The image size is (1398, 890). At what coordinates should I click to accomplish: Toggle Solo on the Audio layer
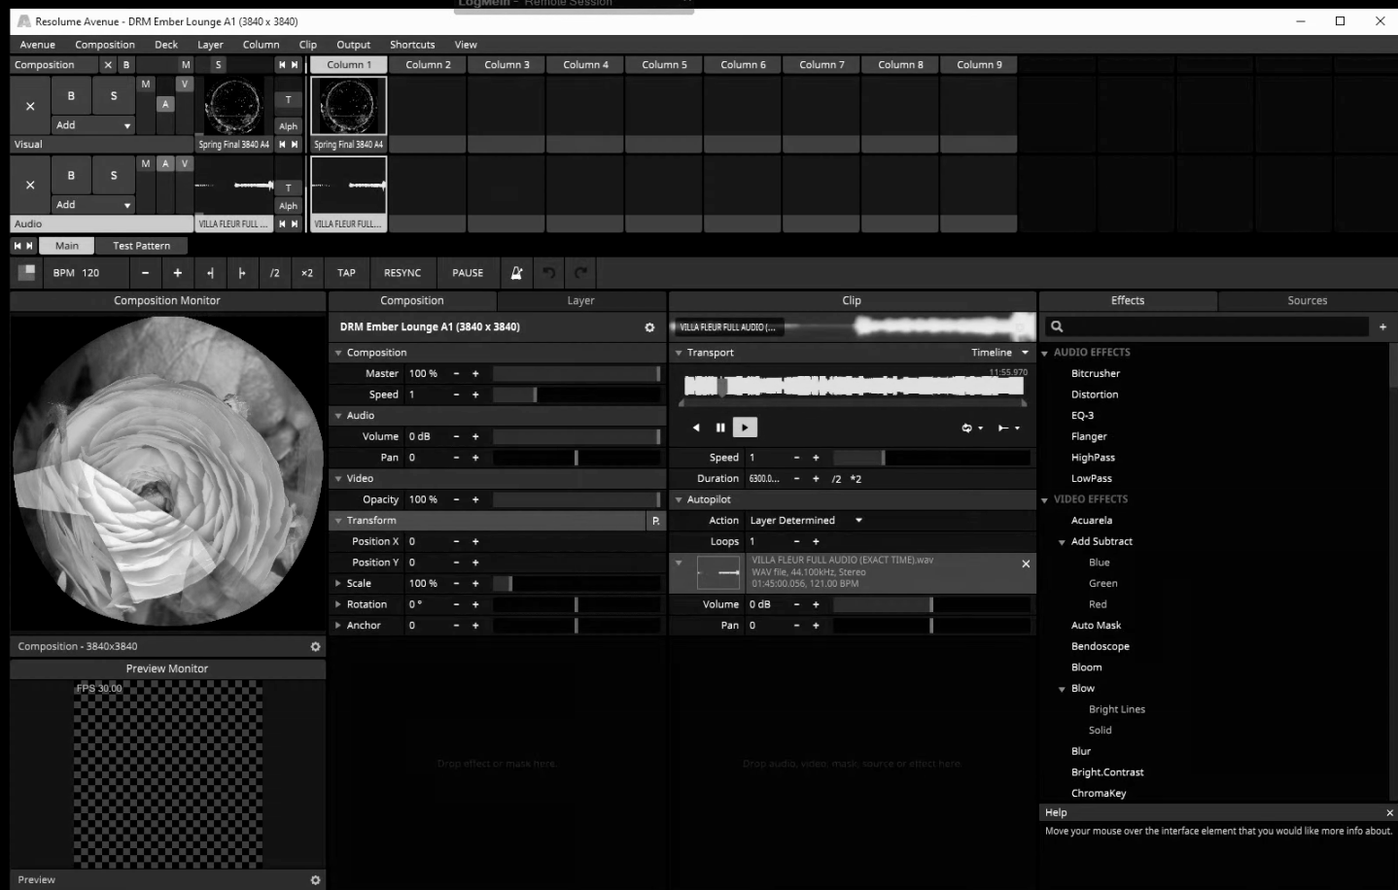114,176
